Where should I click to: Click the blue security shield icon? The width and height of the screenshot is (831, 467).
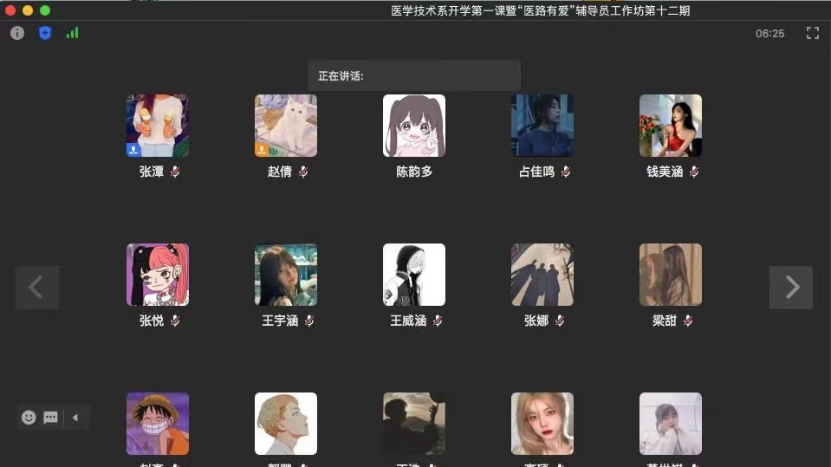coord(45,33)
